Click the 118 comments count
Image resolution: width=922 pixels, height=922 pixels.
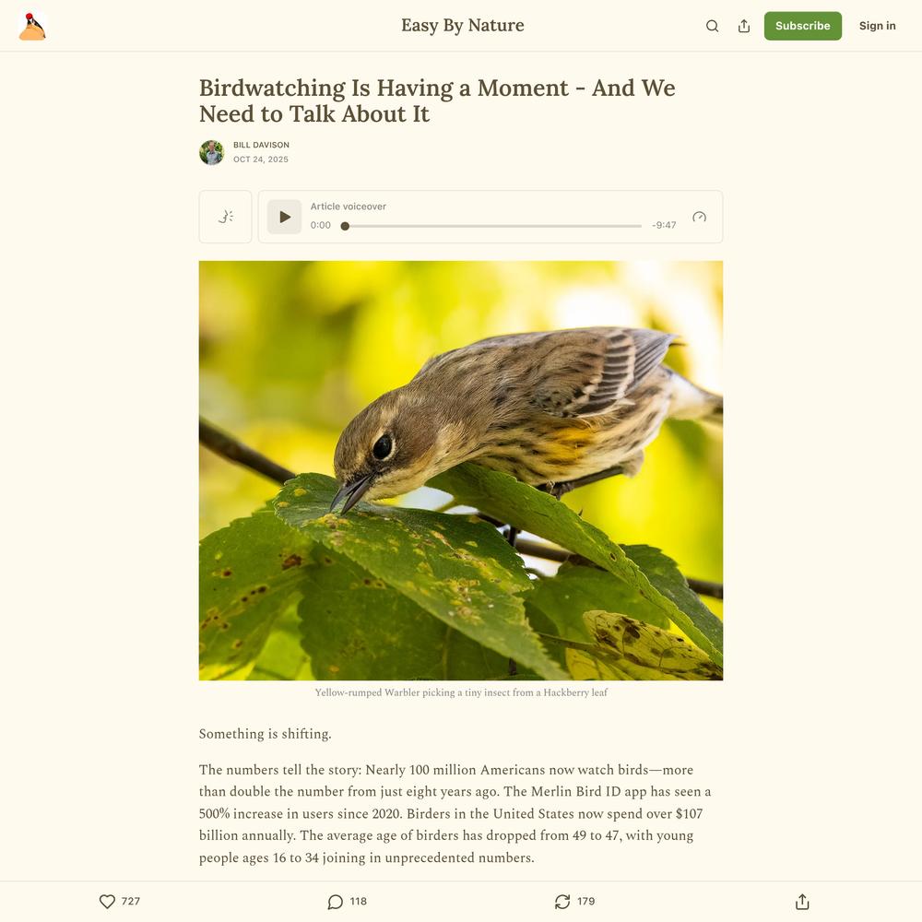click(x=358, y=902)
